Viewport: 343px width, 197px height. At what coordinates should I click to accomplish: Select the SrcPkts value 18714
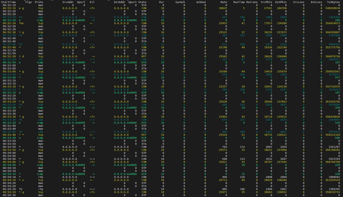pos(268,117)
